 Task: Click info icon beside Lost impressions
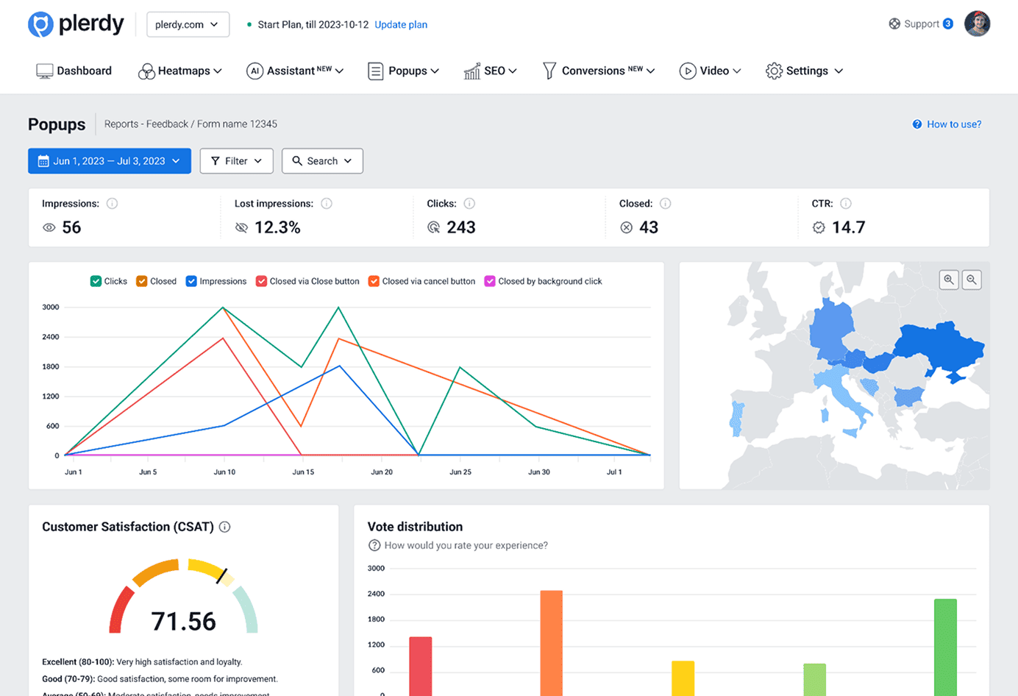pyautogui.click(x=327, y=204)
